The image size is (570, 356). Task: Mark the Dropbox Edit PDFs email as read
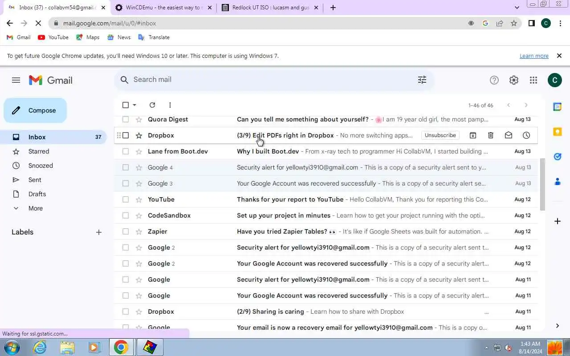509,135
